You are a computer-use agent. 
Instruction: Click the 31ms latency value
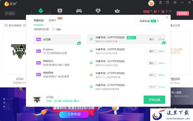coord(161,87)
